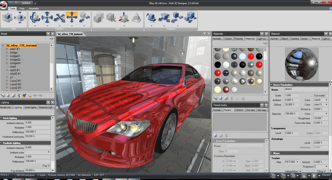Switch to Colors tab in Materials panel
This screenshot has width=332, height=180.
[228, 39]
